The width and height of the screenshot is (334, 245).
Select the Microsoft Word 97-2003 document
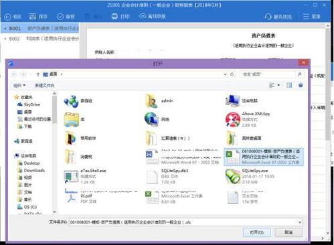[x=183, y=157]
